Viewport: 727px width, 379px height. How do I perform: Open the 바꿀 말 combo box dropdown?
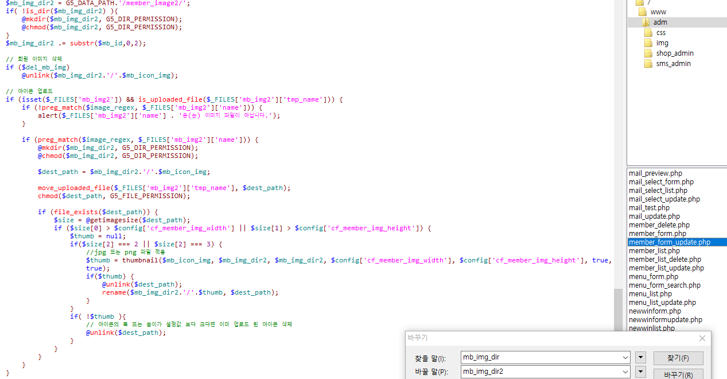(x=625, y=372)
